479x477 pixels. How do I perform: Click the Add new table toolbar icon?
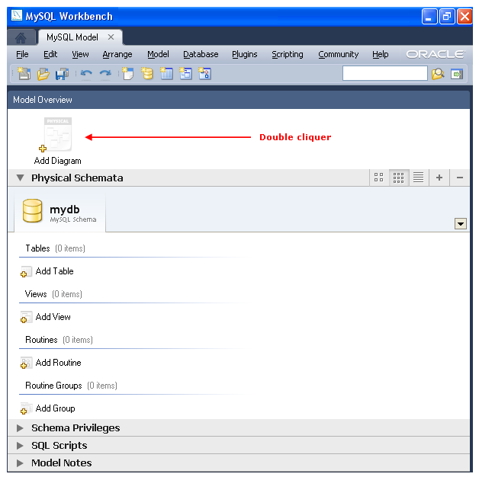tap(166, 74)
